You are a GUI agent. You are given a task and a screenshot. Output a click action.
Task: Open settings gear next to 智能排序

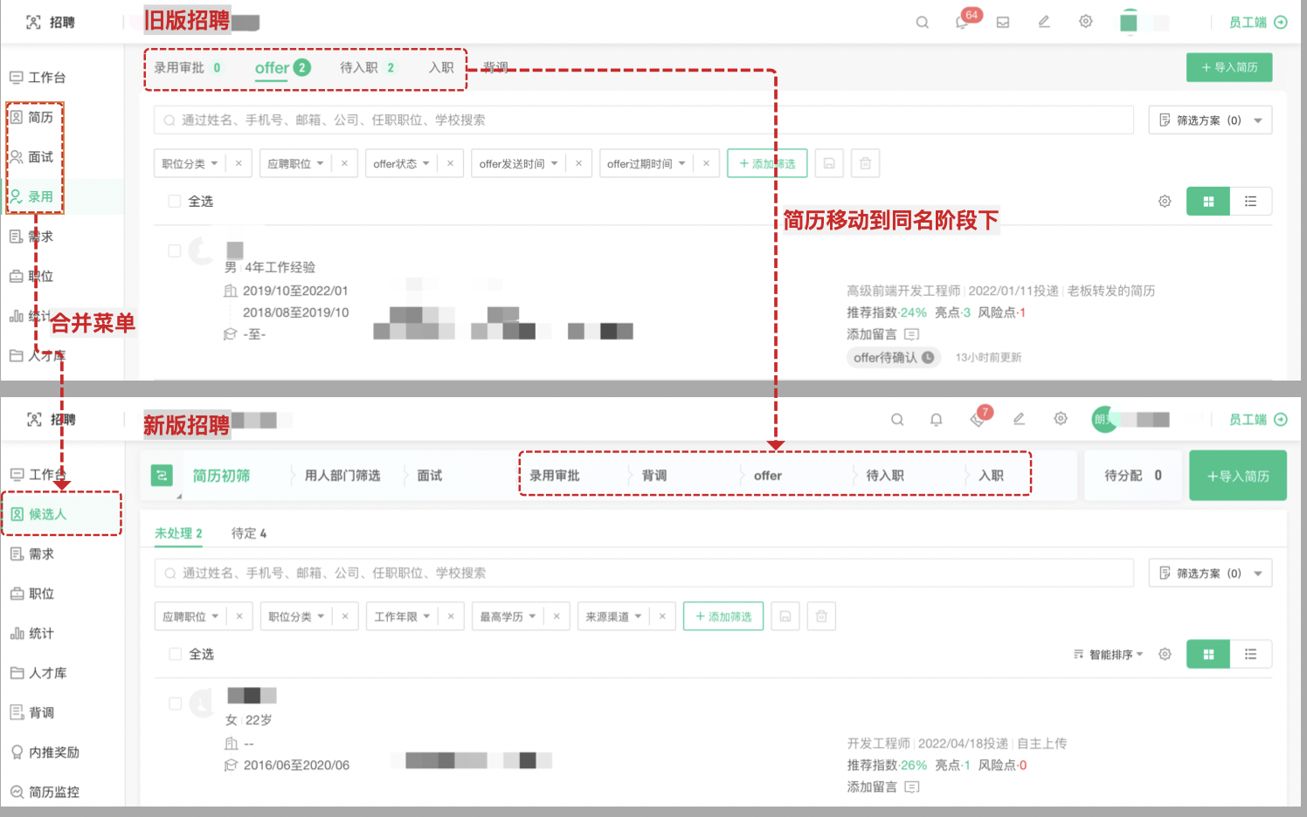pos(1165,655)
